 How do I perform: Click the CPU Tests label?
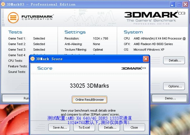point(15,61)
